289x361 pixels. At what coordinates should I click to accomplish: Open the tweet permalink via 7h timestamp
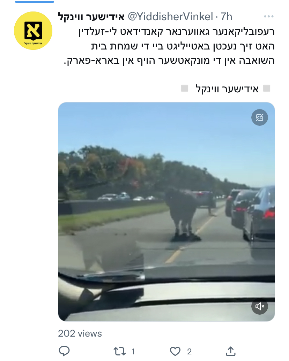226,17
